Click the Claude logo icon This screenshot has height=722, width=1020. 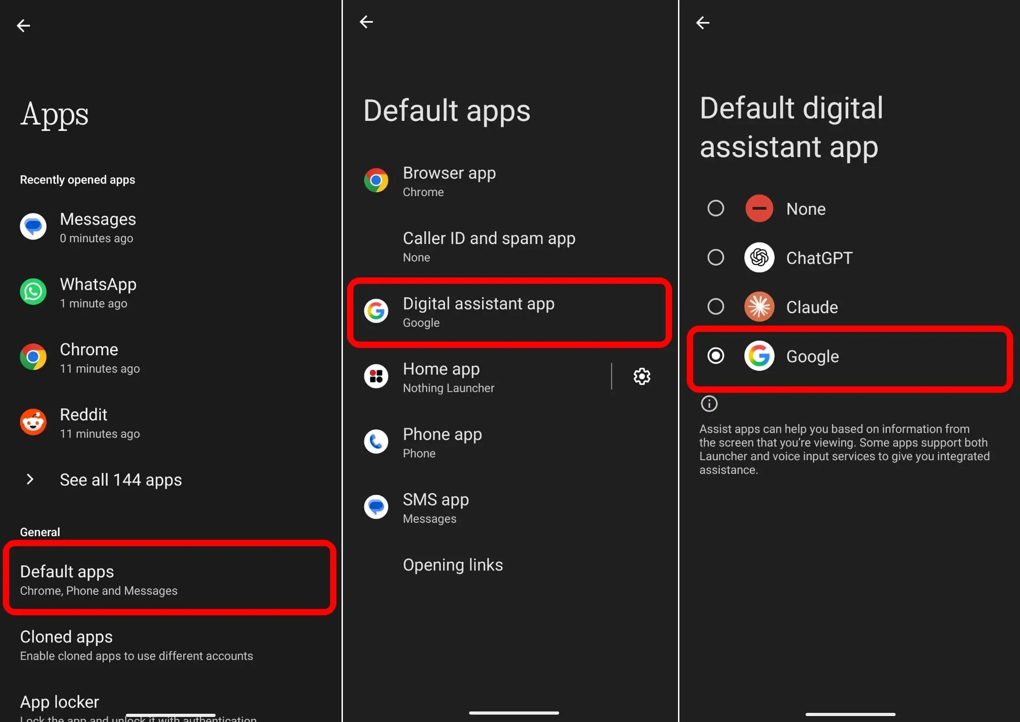(759, 307)
